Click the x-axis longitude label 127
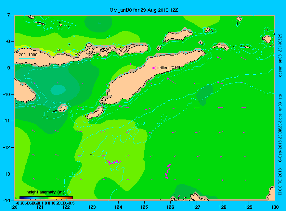This screenshot has width=286, height=211. click(x=196, y=207)
